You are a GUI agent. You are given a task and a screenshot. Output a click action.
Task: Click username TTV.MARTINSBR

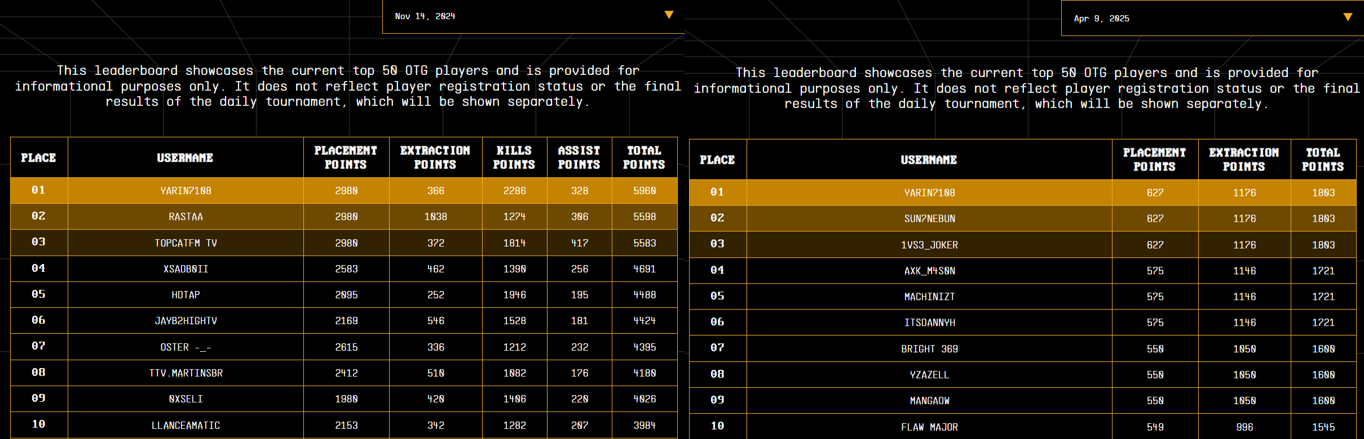pyautogui.click(x=186, y=373)
